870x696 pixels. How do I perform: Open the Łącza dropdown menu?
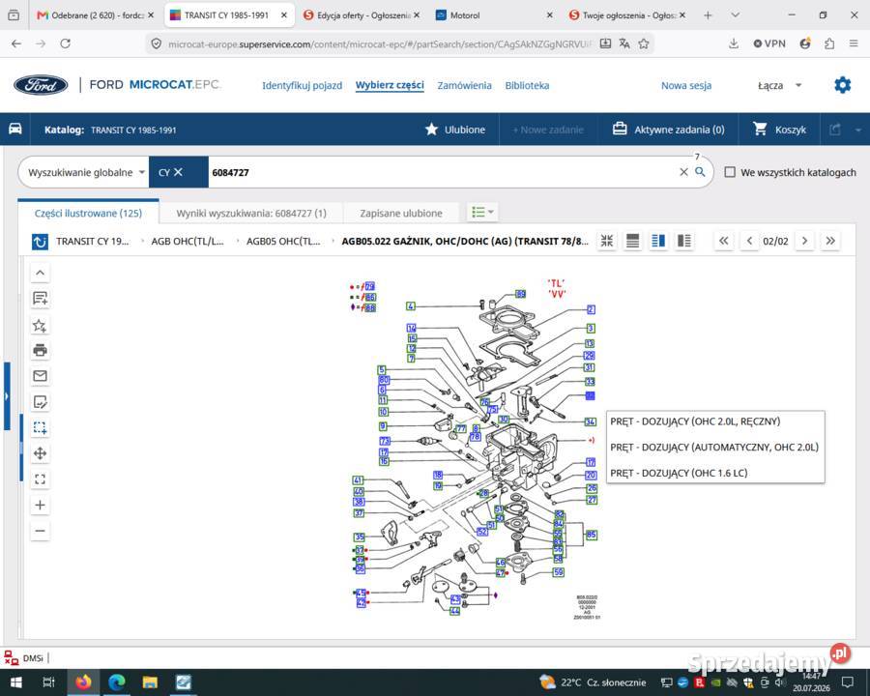780,85
